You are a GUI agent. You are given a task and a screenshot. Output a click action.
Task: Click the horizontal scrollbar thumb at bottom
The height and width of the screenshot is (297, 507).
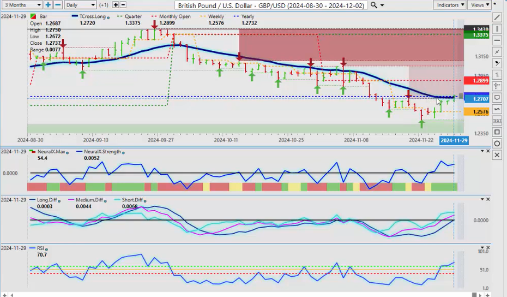474,295
